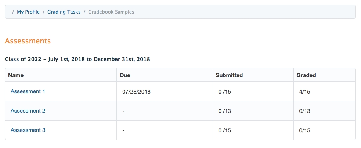Click Assessment 2's 0/13 graded value
The image size is (361, 148).
click(x=305, y=111)
